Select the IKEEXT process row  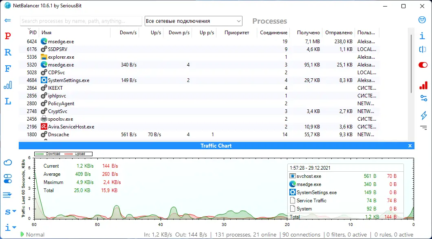pyautogui.click(x=199, y=88)
